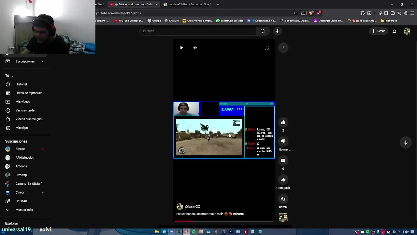Switch to the mazda rx7 falken Google tab
Screen dimensions: 417x235
tap(187, 4)
